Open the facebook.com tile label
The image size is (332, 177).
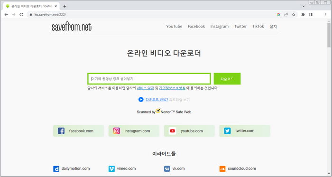point(81,131)
